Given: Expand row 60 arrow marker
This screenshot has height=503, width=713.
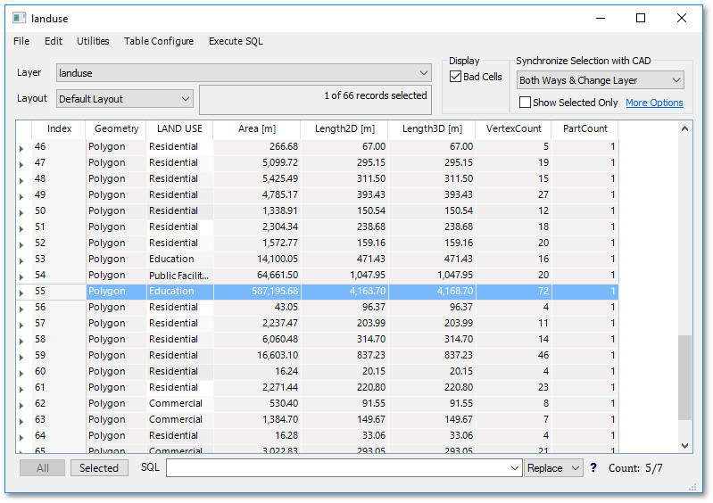Looking at the screenshot, I should 21,373.
